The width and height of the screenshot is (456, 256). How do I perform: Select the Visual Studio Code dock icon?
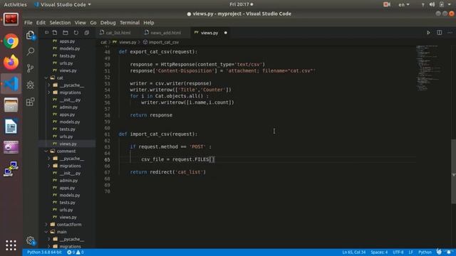(x=11, y=84)
